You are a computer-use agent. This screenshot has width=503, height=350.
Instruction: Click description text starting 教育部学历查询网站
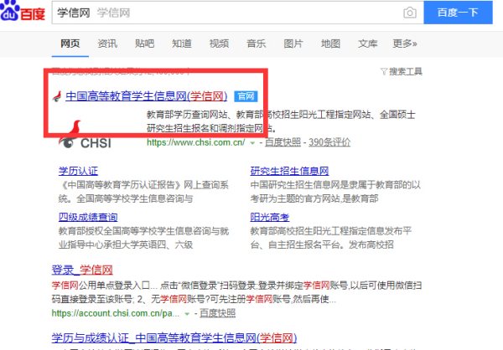pyautogui.click(x=281, y=121)
